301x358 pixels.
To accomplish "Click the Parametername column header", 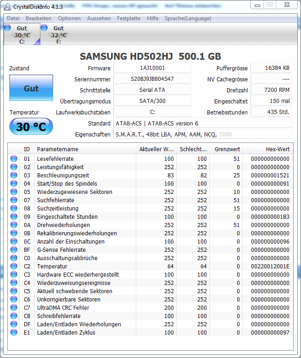I will [85, 149].
